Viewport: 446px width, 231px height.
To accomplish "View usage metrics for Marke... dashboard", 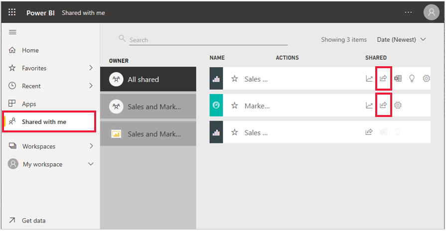I will coord(369,106).
